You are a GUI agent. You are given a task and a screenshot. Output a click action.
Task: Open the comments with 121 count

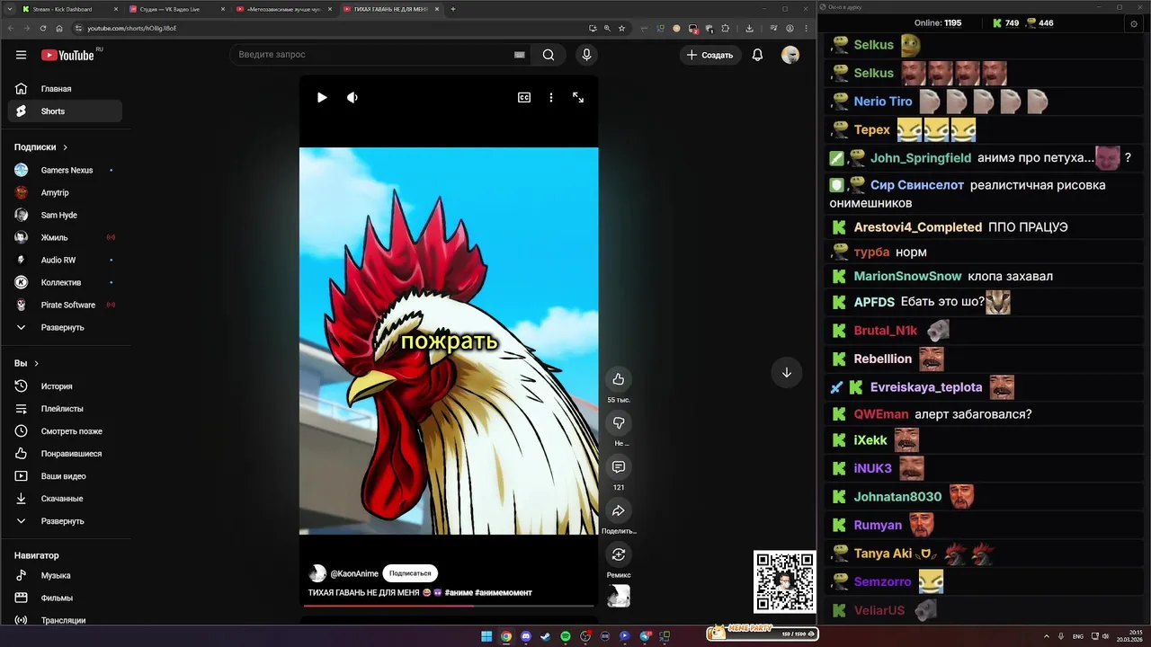[x=619, y=467]
